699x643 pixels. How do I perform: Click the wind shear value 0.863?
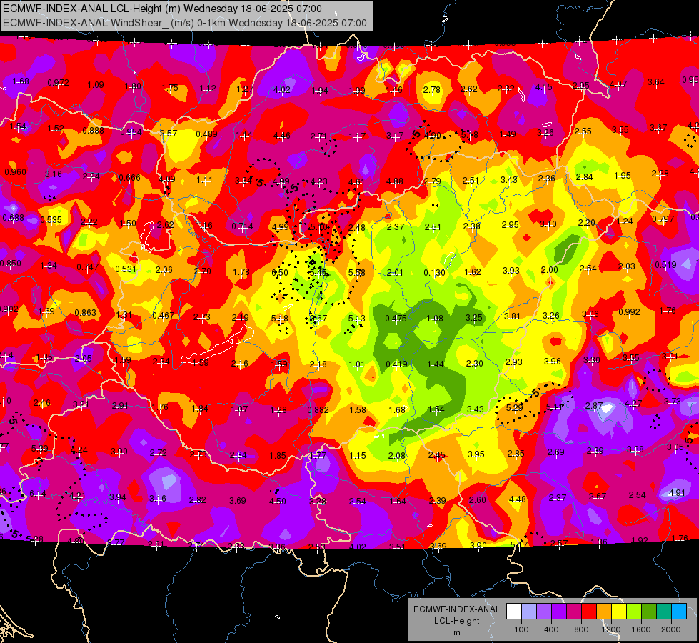[x=86, y=312]
